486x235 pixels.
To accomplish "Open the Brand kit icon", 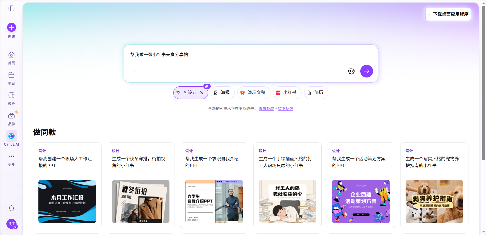I will click(x=11, y=116).
